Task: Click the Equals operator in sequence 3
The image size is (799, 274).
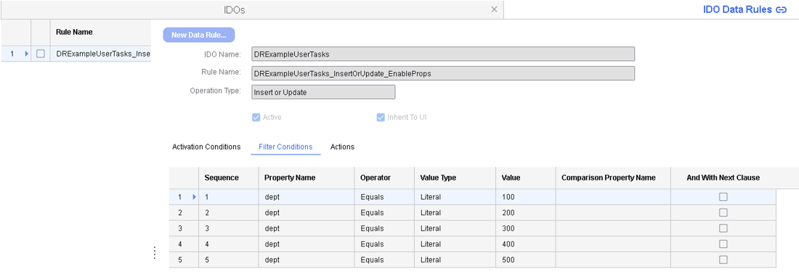Action: tap(384, 228)
